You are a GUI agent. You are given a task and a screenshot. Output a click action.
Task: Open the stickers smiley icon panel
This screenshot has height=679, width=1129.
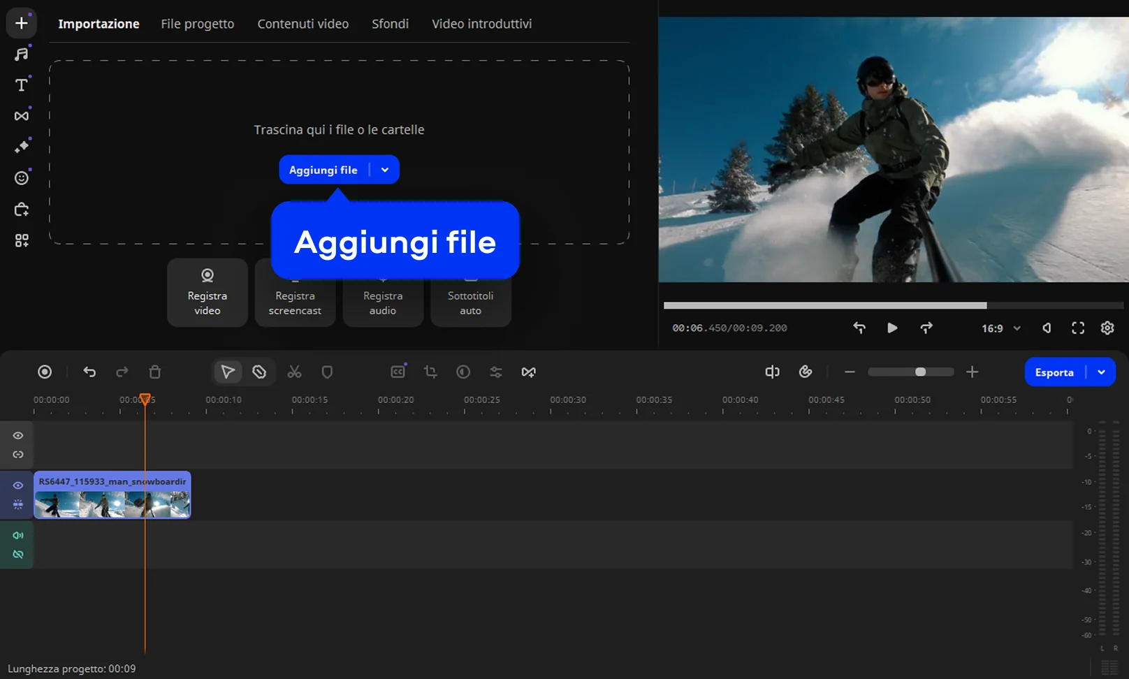click(x=22, y=178)
